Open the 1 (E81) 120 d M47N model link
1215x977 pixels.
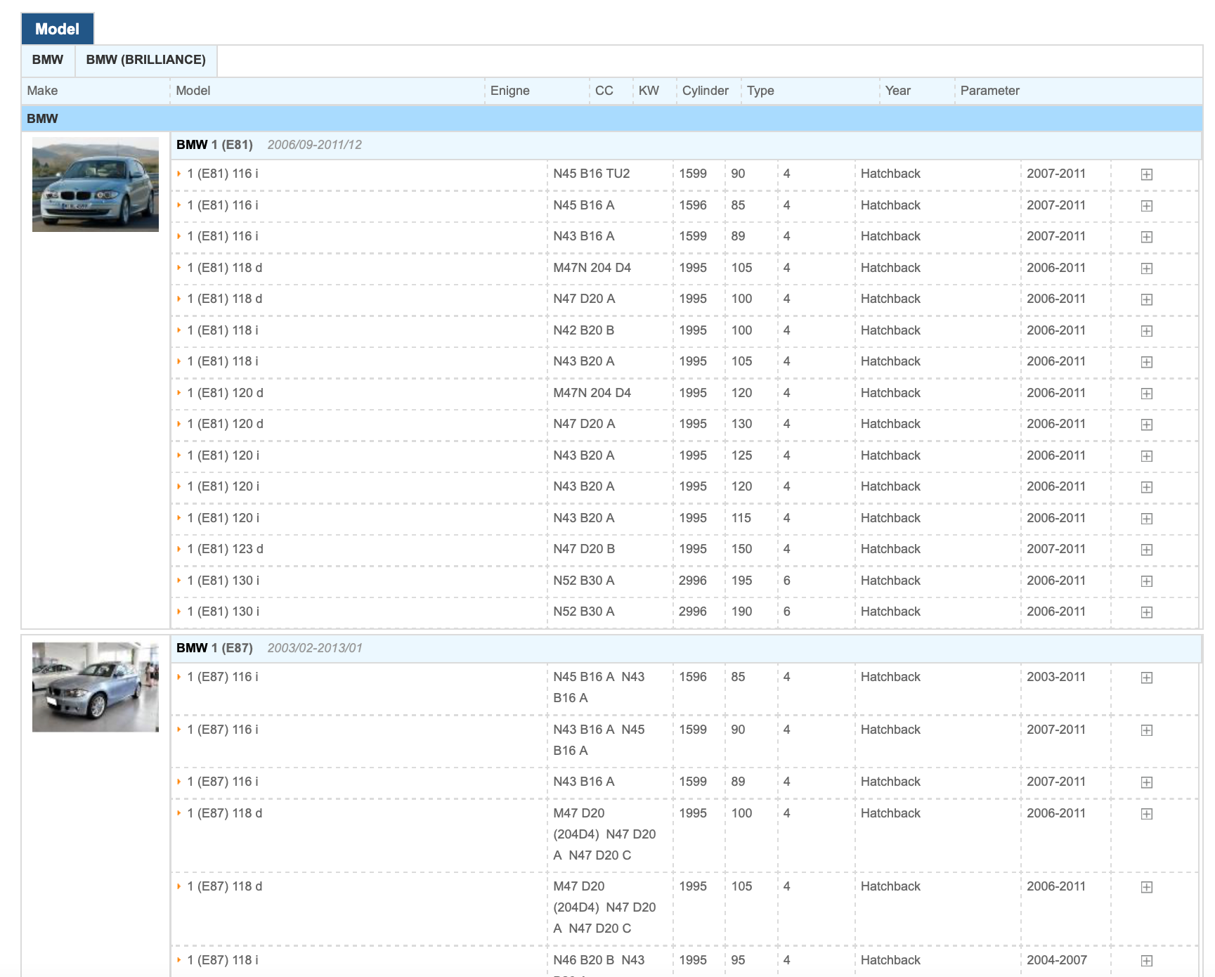pos(225,393)
